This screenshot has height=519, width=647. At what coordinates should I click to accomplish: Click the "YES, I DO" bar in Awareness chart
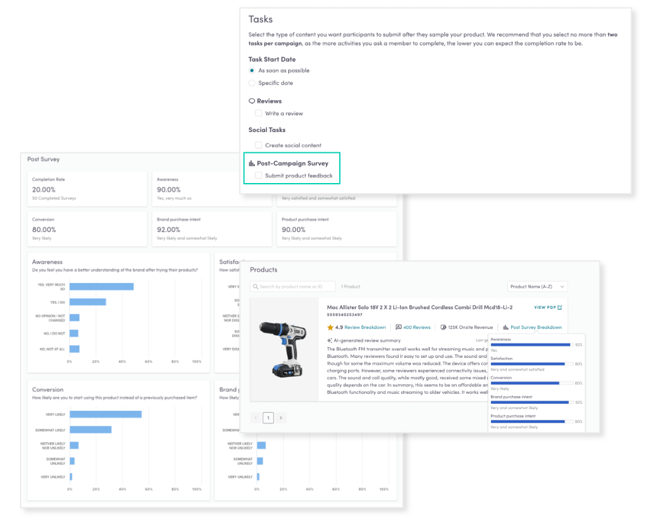(88, 302)
